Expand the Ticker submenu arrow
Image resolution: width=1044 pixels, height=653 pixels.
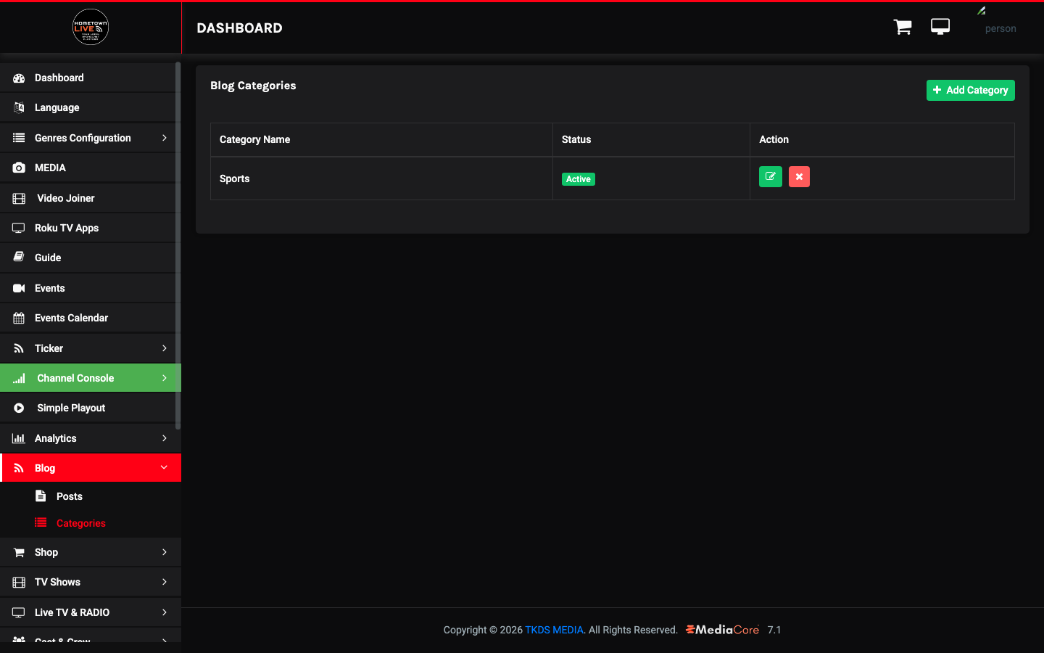165,348
